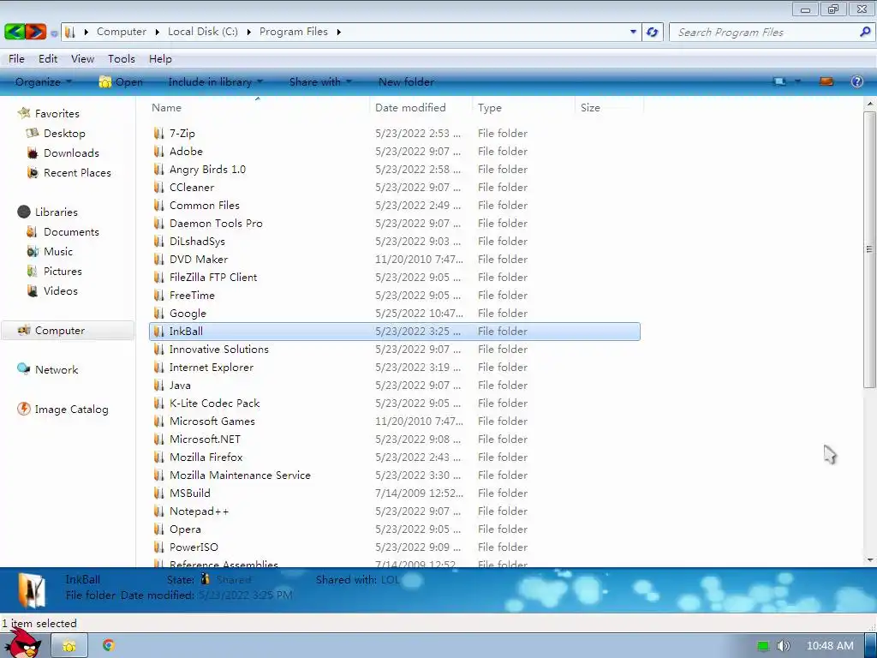Open the Pictures library
This screenshot has height=658, width=877.
tap(63, 272)
